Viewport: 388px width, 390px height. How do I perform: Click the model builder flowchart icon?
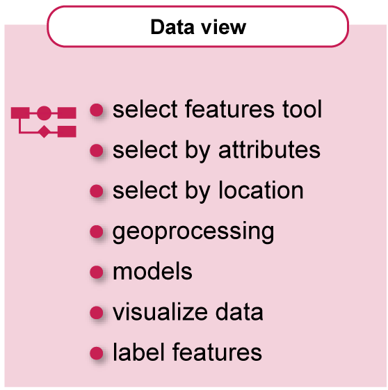coord(44,122)
